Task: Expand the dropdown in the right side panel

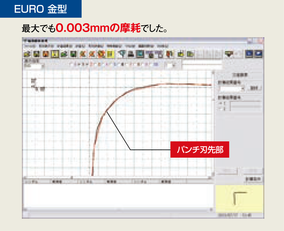Action: (x=243, y=89)
